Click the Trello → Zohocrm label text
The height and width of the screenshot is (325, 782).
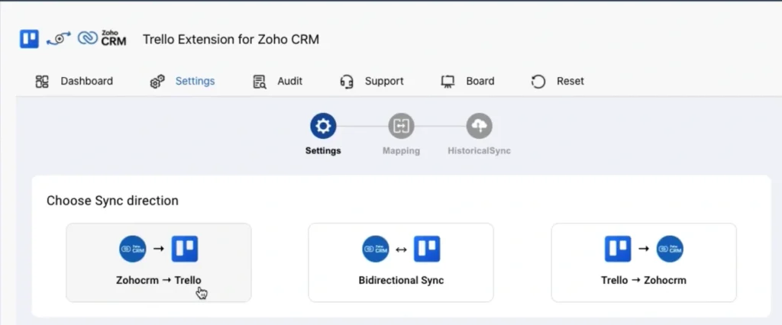(643, 280)
